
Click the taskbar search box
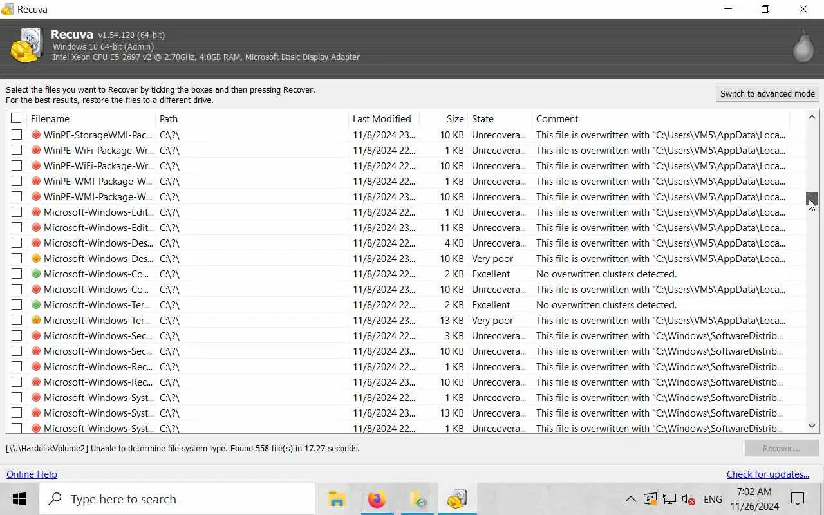tap(177, 499)
